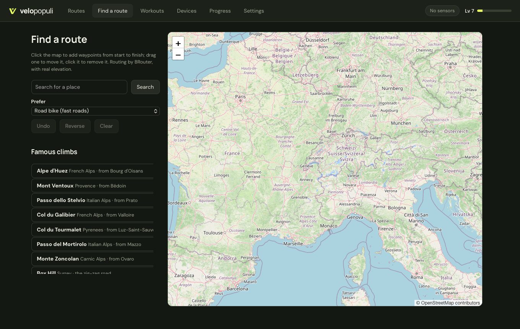
Task: Click the Level 7 progress bar
Action: pos(494,11)
